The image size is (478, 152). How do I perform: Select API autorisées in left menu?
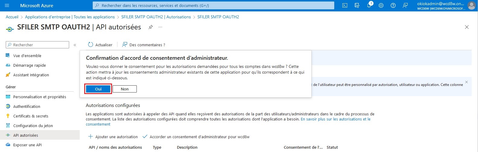[x=40, y=135]
